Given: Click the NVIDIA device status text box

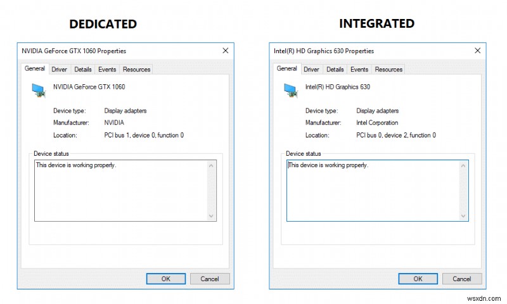Looking at the screenshot, I should (120, 190).
